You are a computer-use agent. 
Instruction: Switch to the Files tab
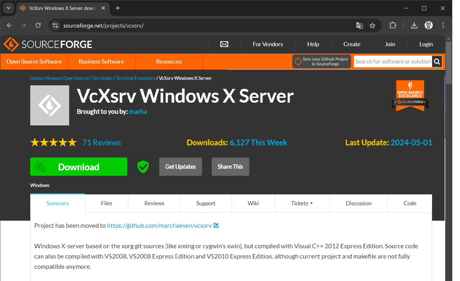coord(106,203)
